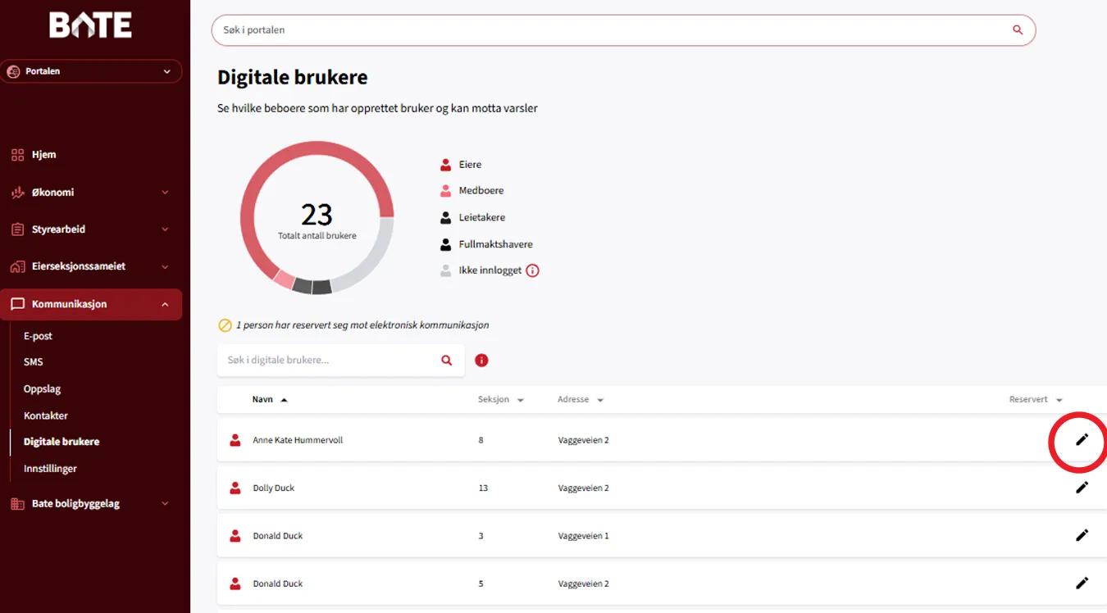
Task: Open the Portalen dropdown selector
Action: pyautogui.click(x=90, y=71)
